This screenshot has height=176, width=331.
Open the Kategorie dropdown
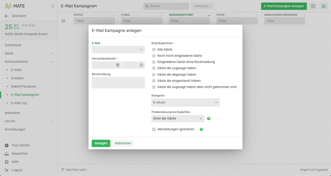(x=185, y=102)
